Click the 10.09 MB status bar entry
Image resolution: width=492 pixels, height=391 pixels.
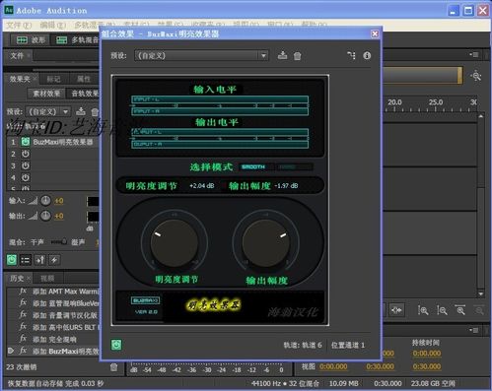coord(344,383)
